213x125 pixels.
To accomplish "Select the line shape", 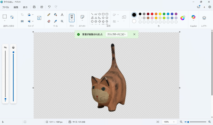I will 92,14.
